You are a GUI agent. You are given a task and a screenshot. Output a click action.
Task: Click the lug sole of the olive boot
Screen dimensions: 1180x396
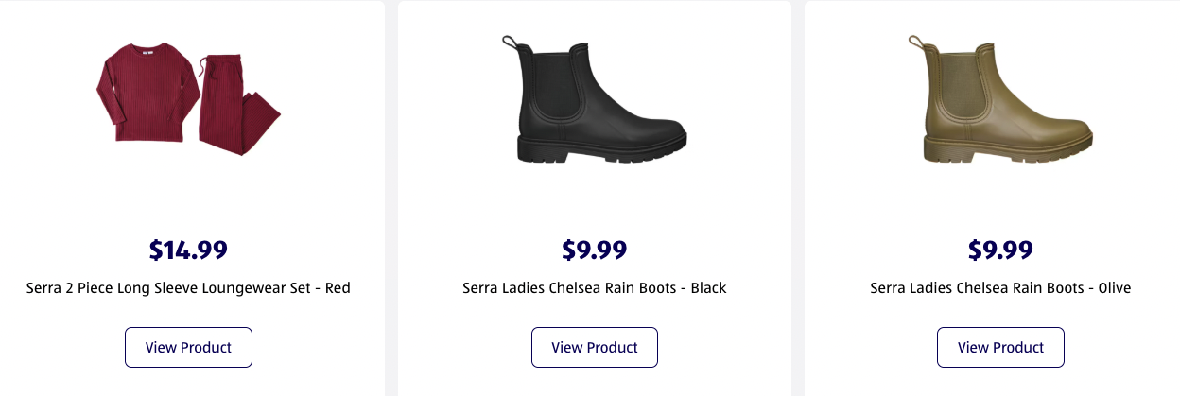(x=1006, y=151)
